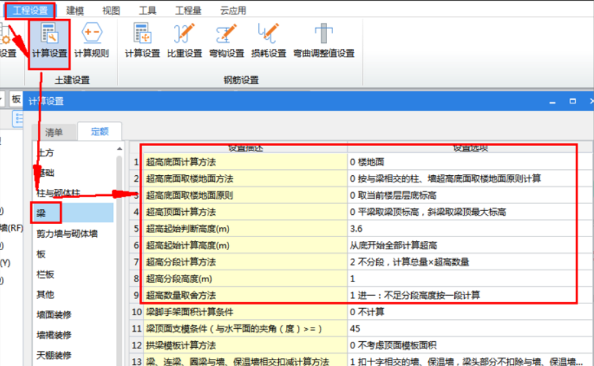
Task: Open 弯曲调整值设置 tool
Action: click(324, 40)
